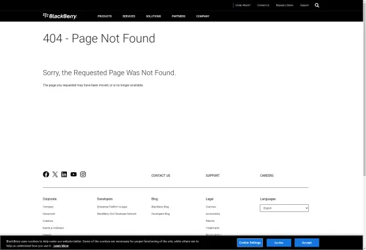The height and width of the screenshot is (250, 366).
Task: Open the YouTube social icon
Action: pyautogui.click(x=73, y=174)
